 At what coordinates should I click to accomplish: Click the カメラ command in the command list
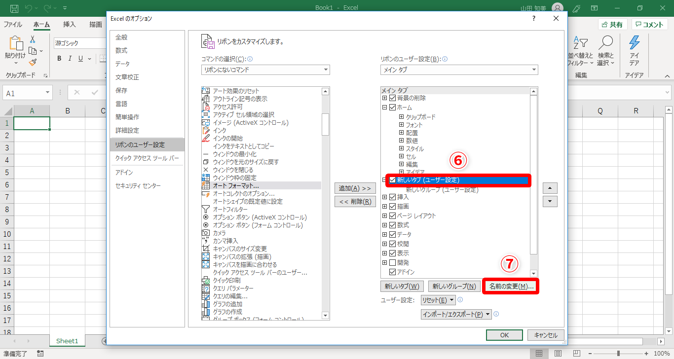click(219, 233)
